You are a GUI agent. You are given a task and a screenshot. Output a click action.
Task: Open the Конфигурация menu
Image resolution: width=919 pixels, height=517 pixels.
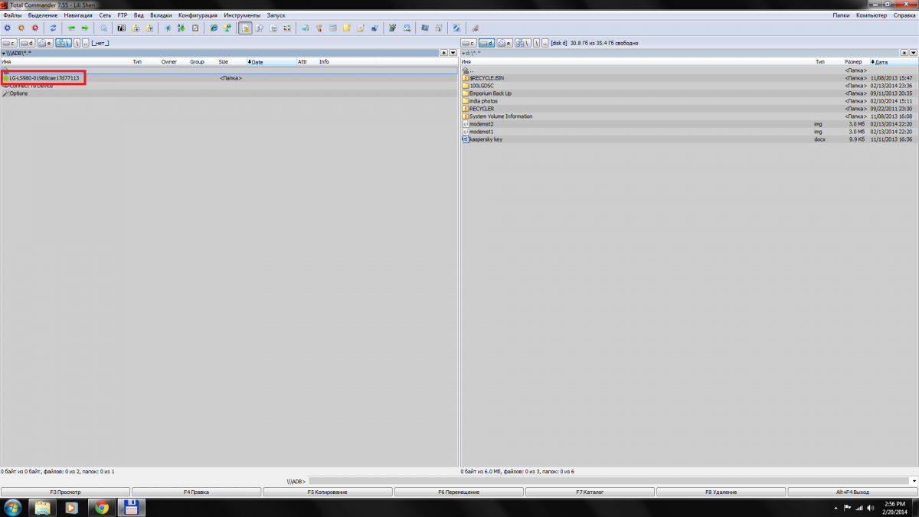pyautogui.click(x=198, y=15)
